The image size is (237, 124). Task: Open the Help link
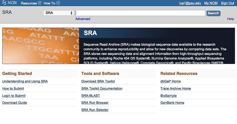point(230,19)
